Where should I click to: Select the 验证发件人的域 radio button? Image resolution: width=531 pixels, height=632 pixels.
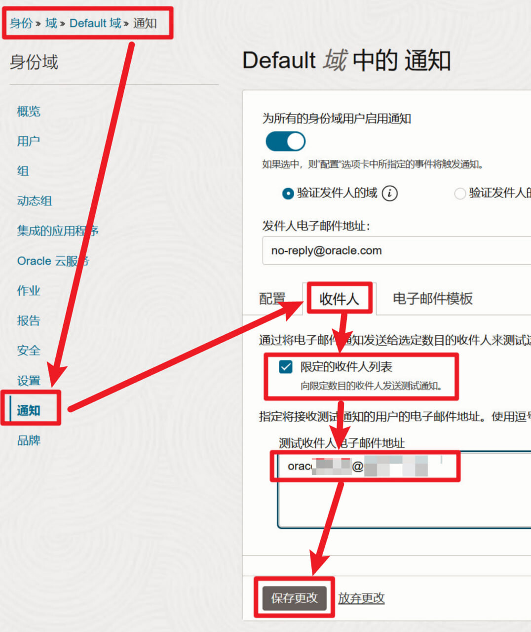(288, 194)
